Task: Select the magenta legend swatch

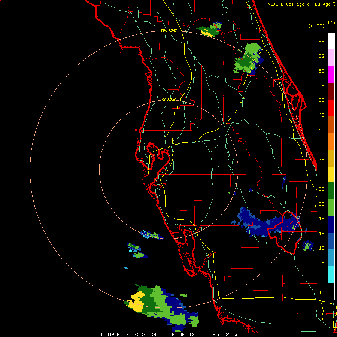Action: click(x=331, y=75)
